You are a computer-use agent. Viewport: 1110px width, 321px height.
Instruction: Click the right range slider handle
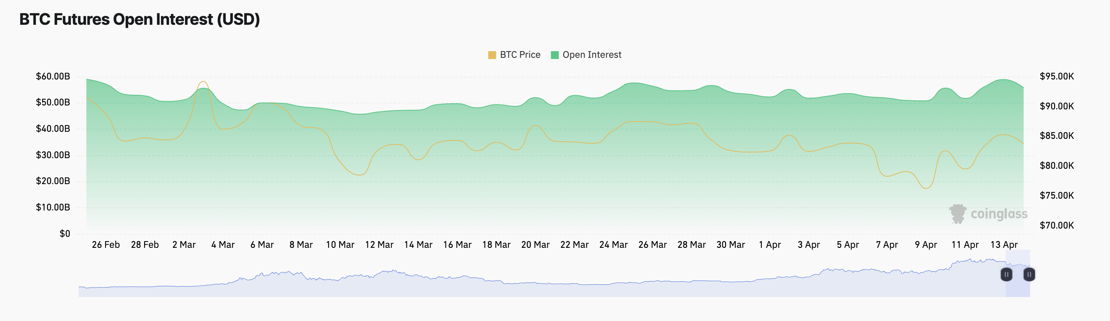[1029, 275]
